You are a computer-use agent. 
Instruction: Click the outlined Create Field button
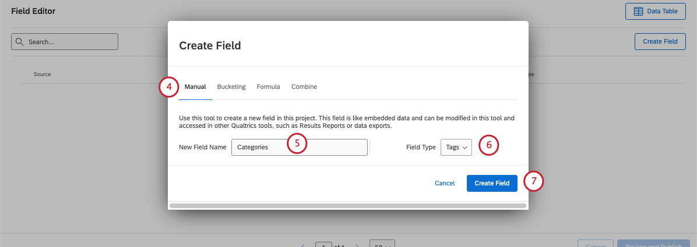660,42
